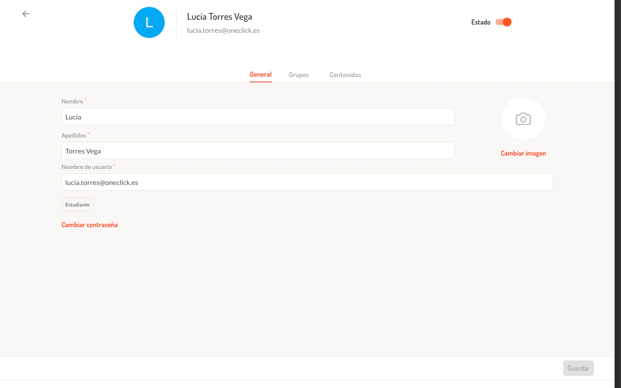Toggle the Estado switch off
The height and width of the screenshot is (388, 621).
click(503, 22)
